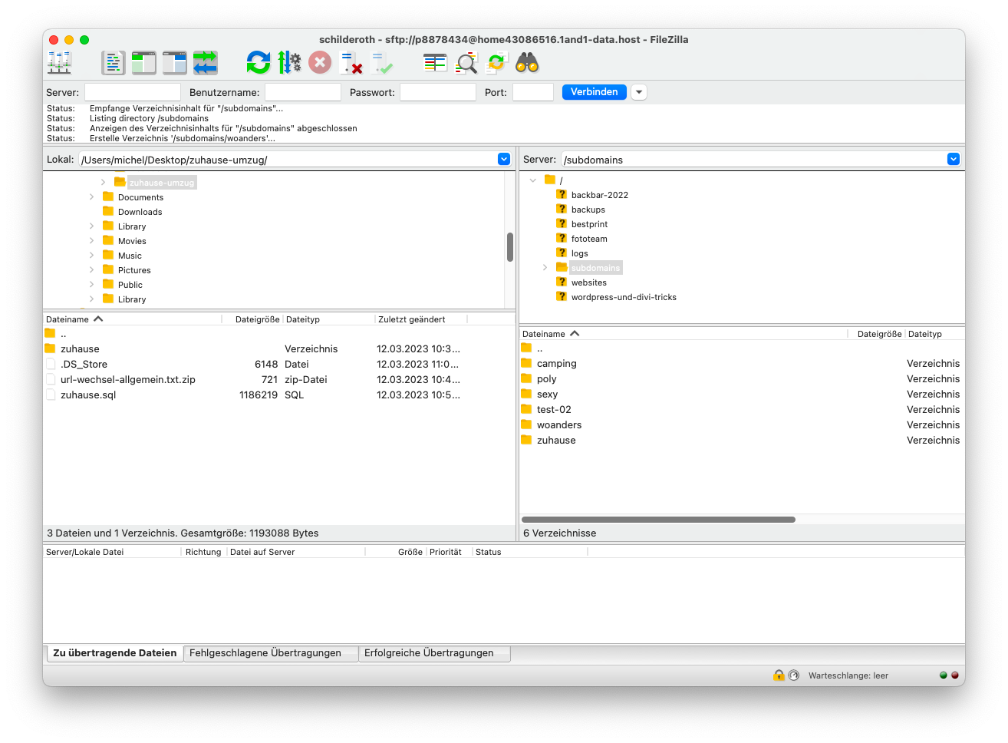Screen dimensions: 1008x743
Task: Toggle synchronized browsing icon
Action: click(496, 63)
